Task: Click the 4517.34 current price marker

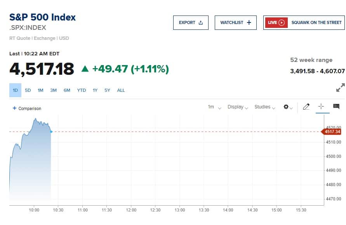Action: [332, 132]
